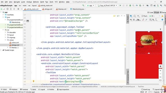166x93 pixels.
Task: Zoom out the preview with minus icon
Action: click(x=160, y=74)
